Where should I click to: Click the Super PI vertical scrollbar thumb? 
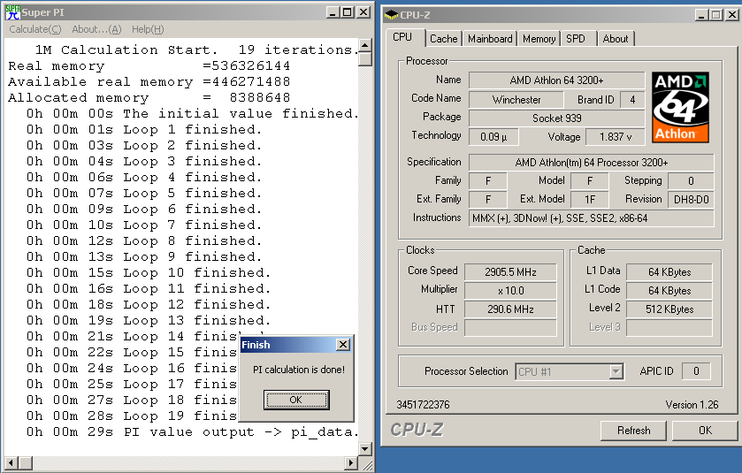click(365, 59)
